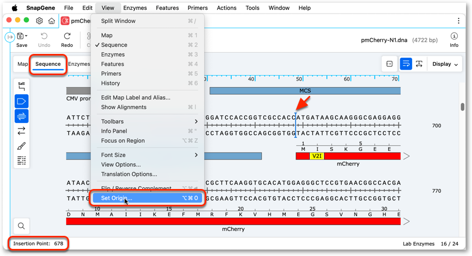Choose Enzymes in the View menu
This screenshot has width=472, height=256.
coord(148,54)
